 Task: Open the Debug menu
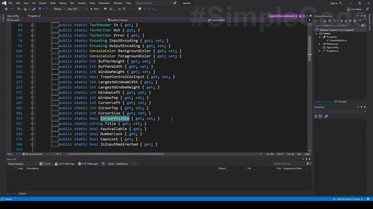pyautogui.click(x=63, y=3)
